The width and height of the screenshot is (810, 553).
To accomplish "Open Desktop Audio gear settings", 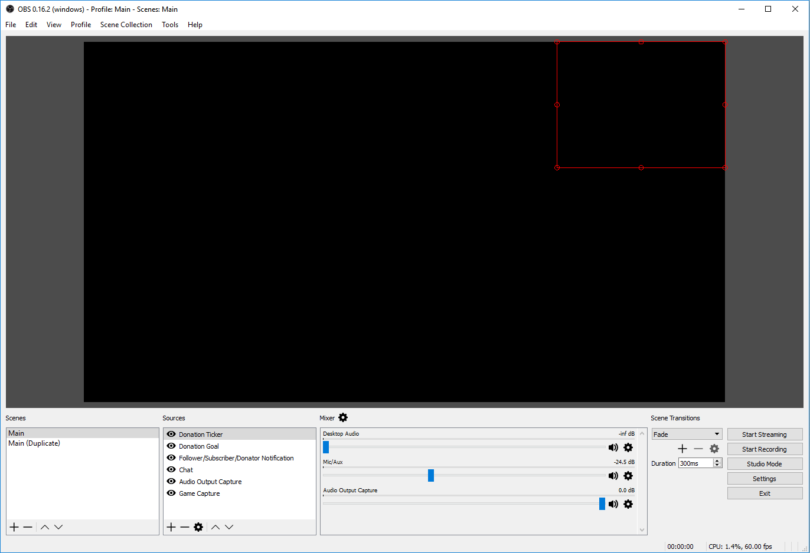I will 628,447.
